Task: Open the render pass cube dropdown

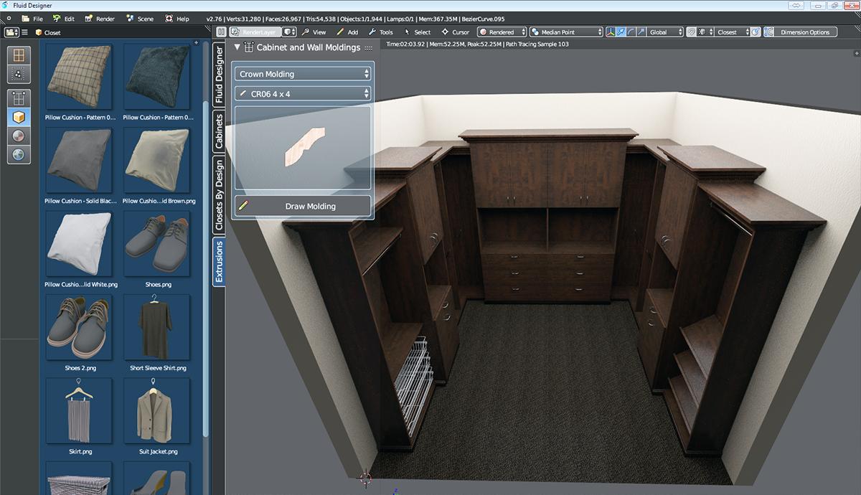Action: click(290, 32)
